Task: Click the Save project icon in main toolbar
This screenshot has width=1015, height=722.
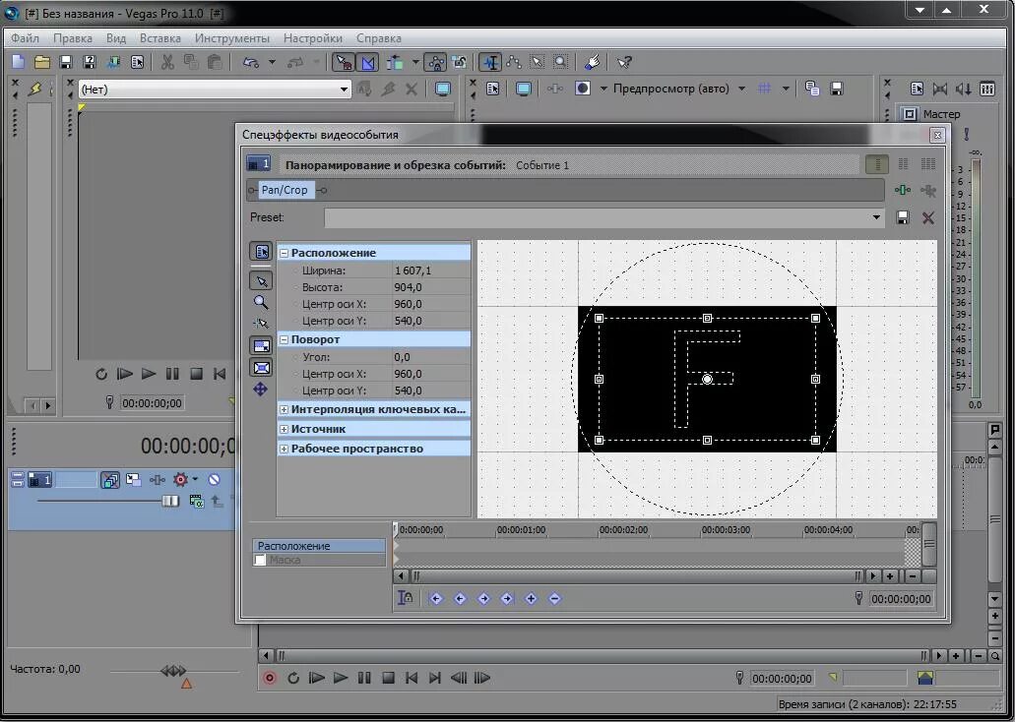Action: click(66, 62)
